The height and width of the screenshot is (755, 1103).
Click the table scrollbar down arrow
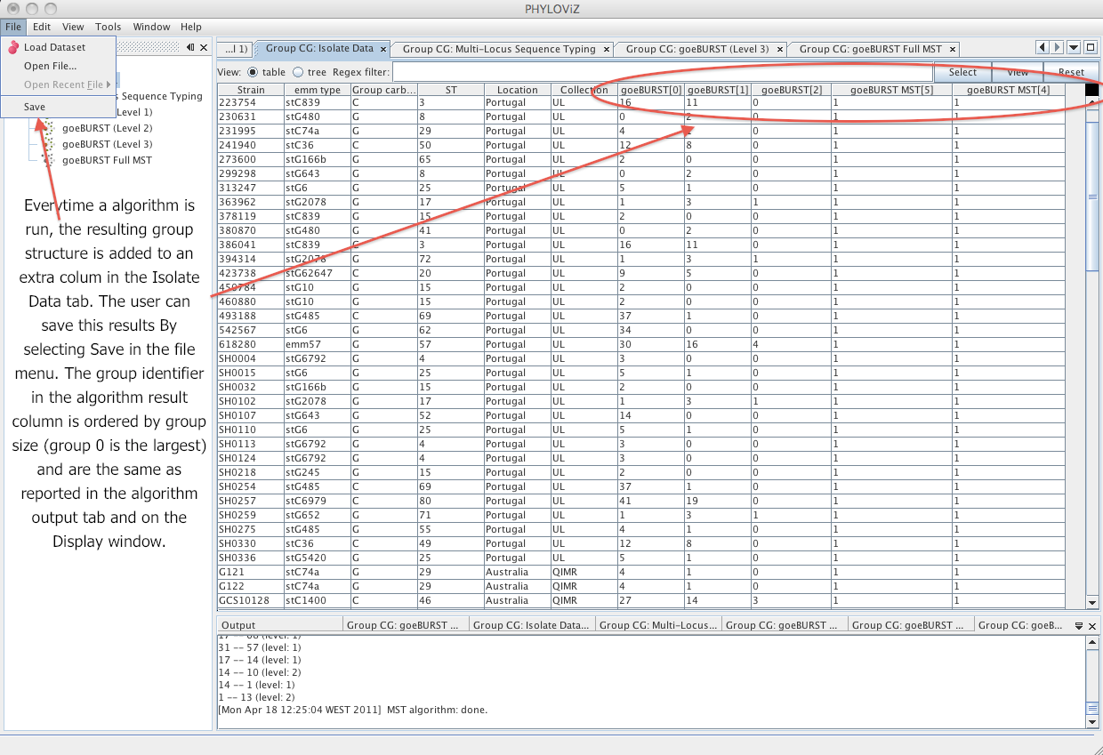[1092, 604]
